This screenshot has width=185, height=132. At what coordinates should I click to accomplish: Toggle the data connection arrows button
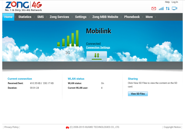click(97, 56)
